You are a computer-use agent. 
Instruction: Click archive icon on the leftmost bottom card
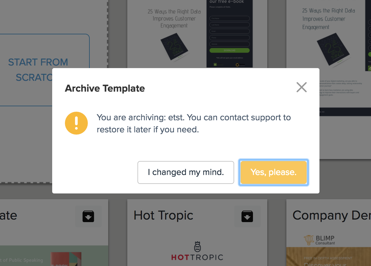coord(88,216)
